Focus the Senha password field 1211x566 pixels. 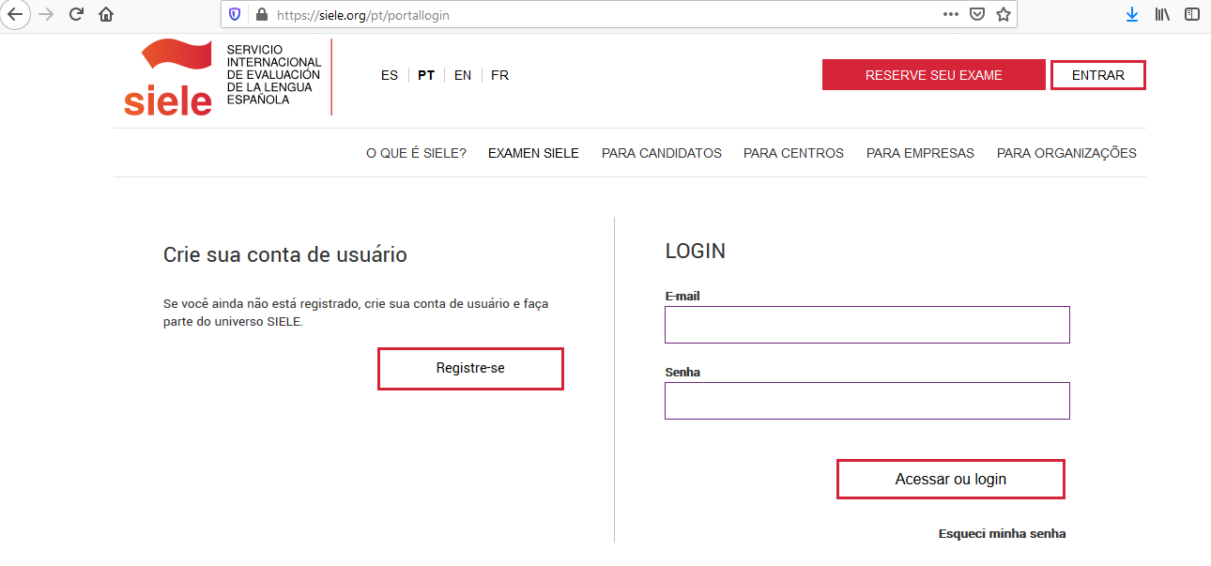[x=867, y=401]
